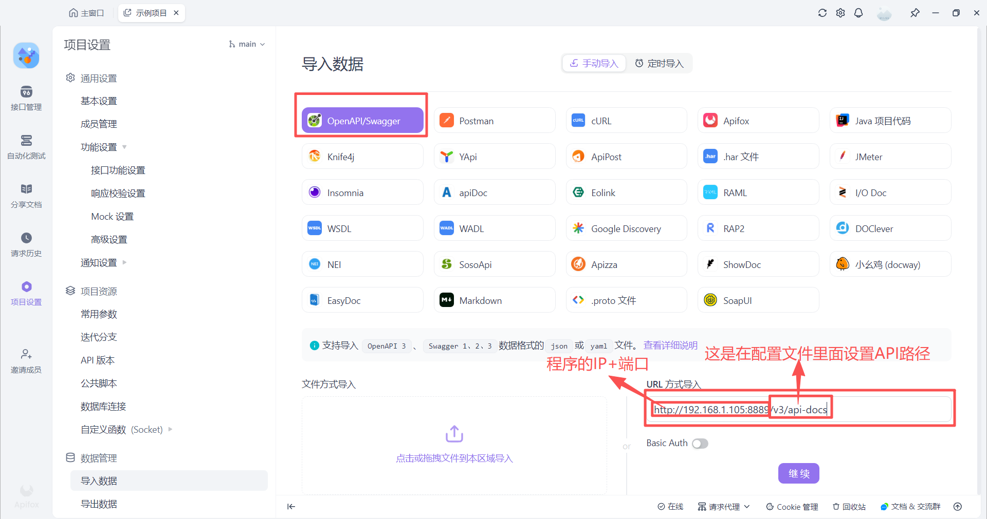Open the 邀请成员 sidebar icon
The width and height of the screenshot is (987, 519).
(x=26, y=360)
